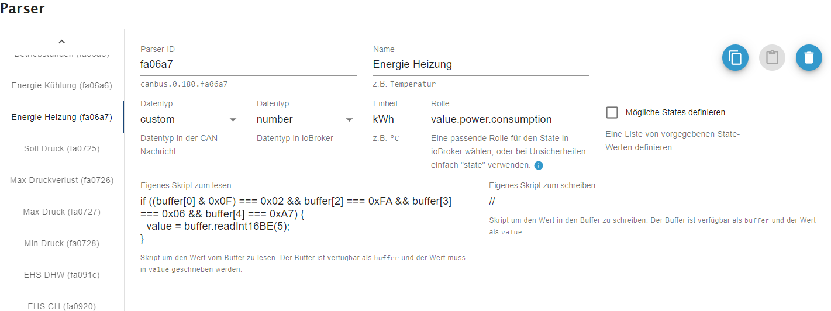
Task: Click the Parser-ID field containing fa06a7
Action: [x=249, y=64]
